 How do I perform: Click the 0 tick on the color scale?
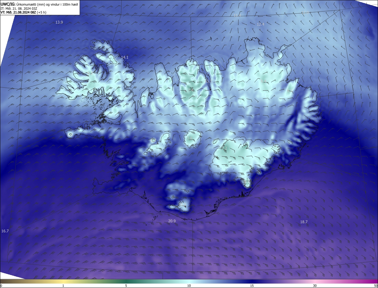1,286
